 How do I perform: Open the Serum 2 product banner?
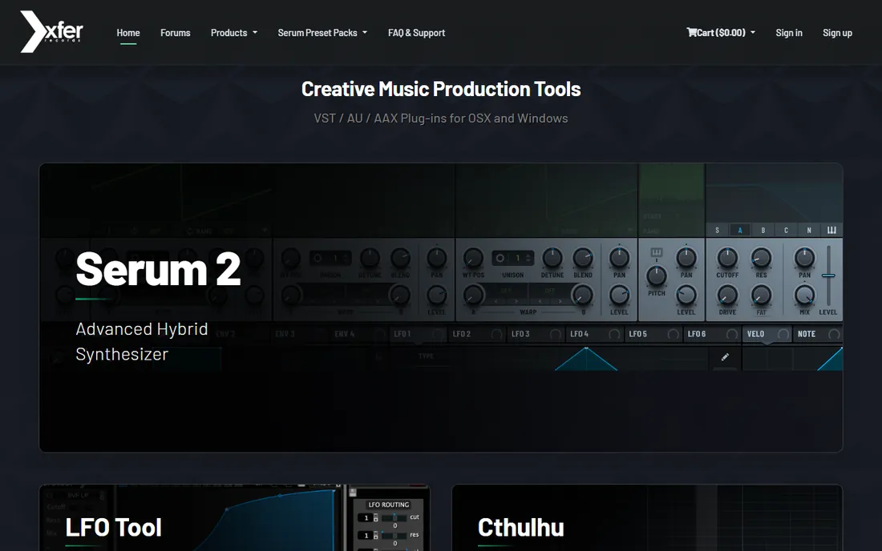tap(441, 308)
